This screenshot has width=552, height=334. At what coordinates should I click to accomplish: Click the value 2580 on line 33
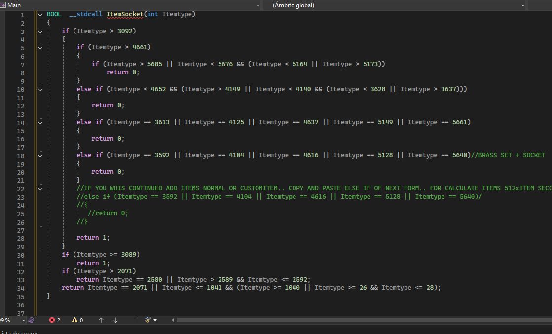[154, 279]
